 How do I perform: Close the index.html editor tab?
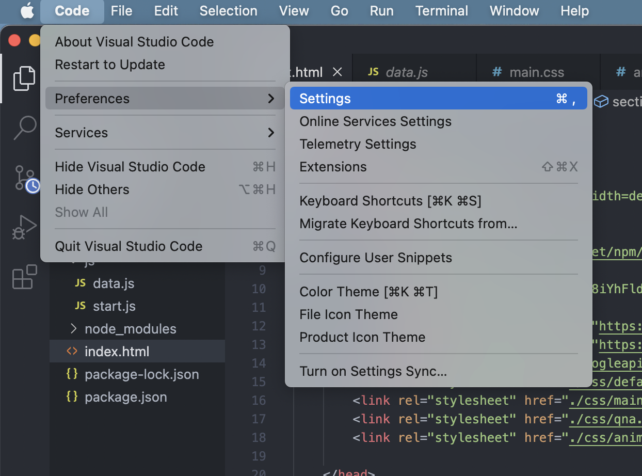tap(338, 72)
